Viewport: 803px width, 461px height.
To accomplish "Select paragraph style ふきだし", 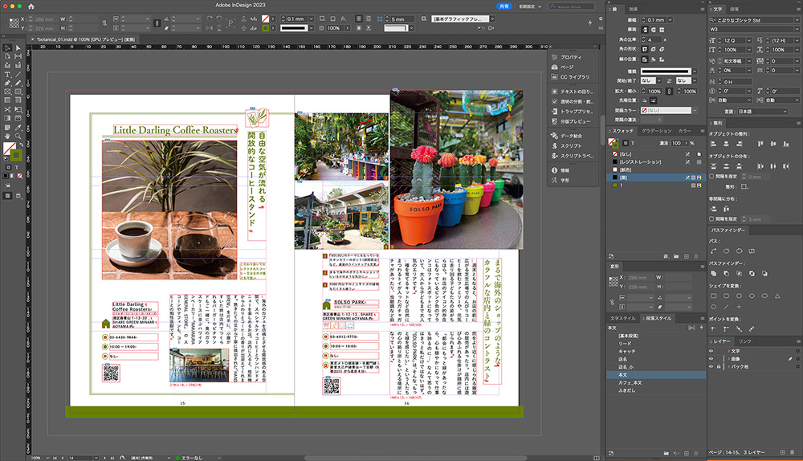I will point(656,390).
